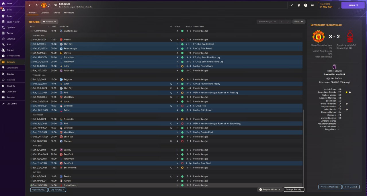Viewport: 367px width, 196px height.
Task: Open Squad Planner in the sidebar
Action: 12,22
